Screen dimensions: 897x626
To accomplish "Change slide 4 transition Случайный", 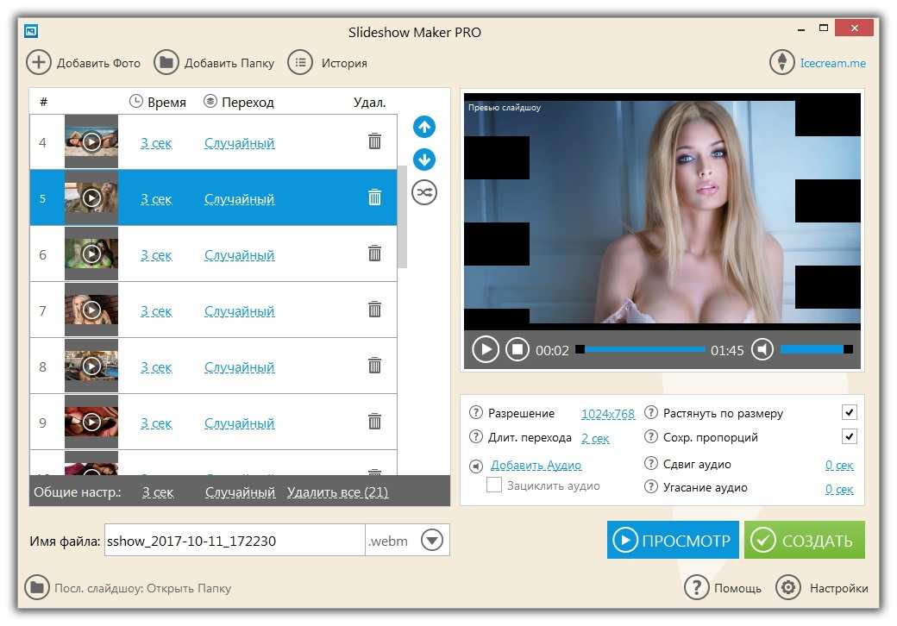I will (x=239, y=143).
